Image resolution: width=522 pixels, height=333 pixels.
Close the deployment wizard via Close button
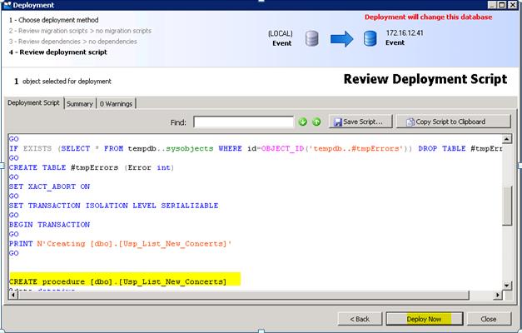click(x=489, y=319)
